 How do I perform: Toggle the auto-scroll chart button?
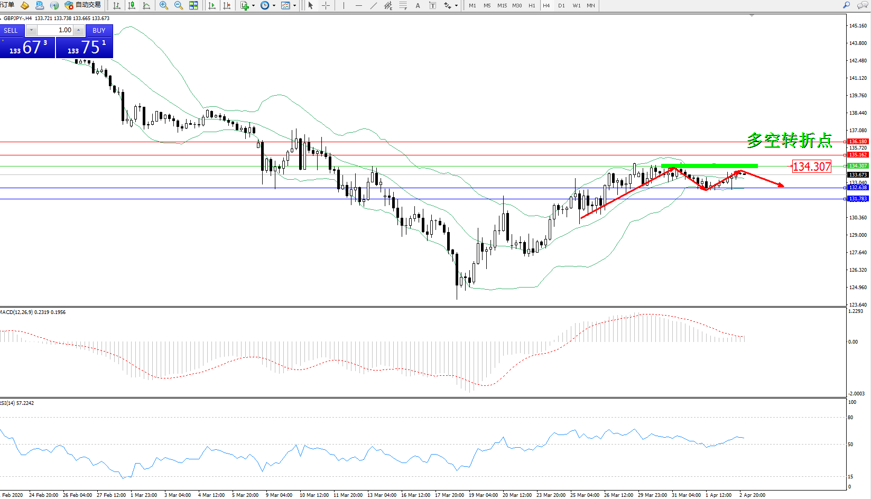212,5
